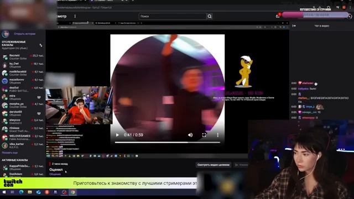Click WELOVEGAMES avatar icon
This screenshot has width=354, height=199.
pos(5,138)
